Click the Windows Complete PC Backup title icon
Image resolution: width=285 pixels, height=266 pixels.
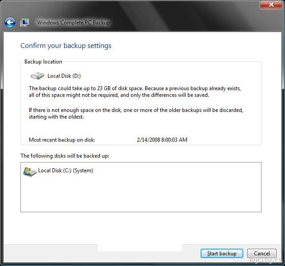point(24,22)
